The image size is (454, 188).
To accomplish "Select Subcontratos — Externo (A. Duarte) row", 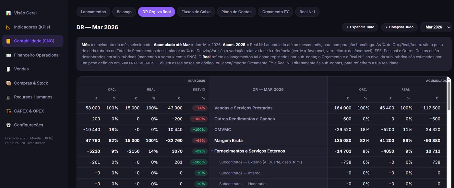I will 260,162.
